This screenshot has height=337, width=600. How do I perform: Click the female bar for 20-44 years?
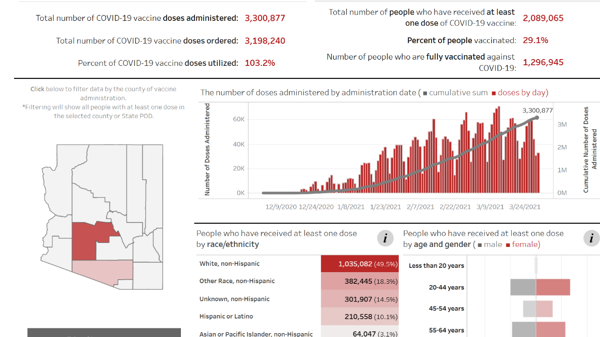point(553,287)
